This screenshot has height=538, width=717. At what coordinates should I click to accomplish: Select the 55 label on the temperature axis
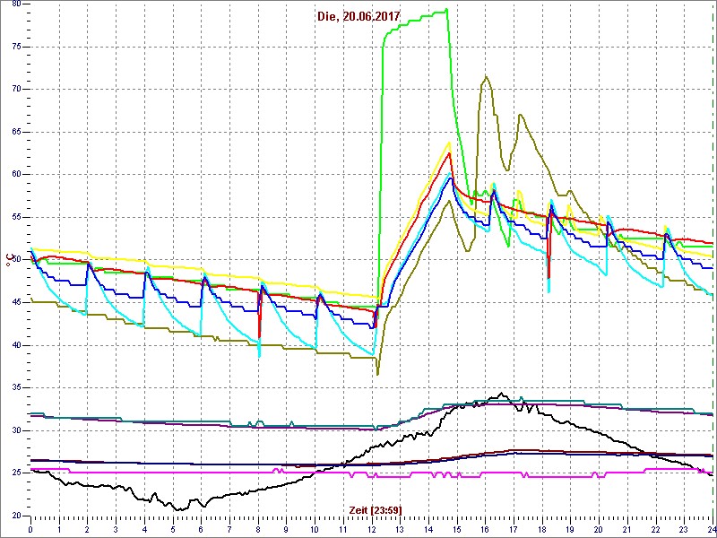[x=15, y=217]
